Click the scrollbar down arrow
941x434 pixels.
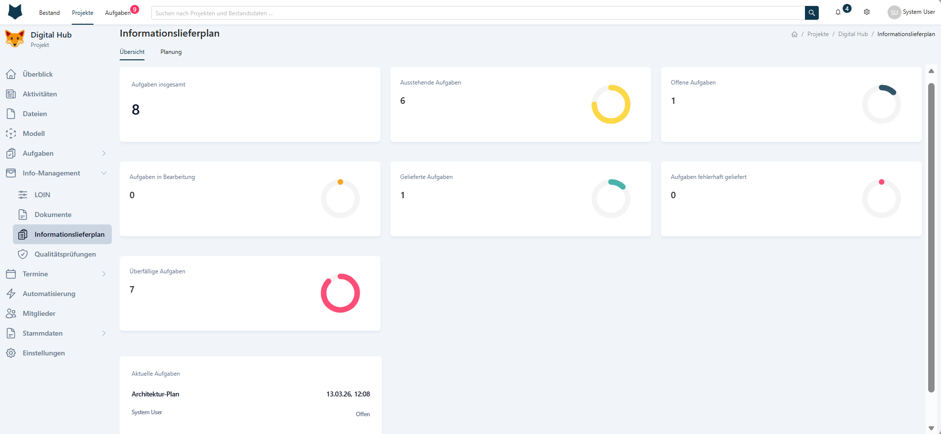[x=931, y=428]
